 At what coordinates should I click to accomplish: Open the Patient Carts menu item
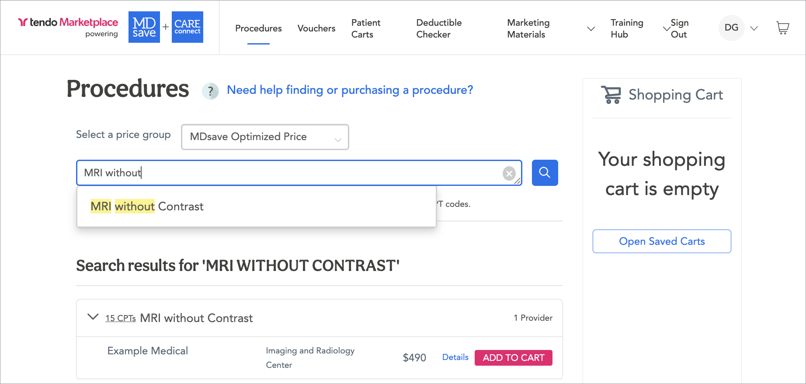click(x=366, y=28)
